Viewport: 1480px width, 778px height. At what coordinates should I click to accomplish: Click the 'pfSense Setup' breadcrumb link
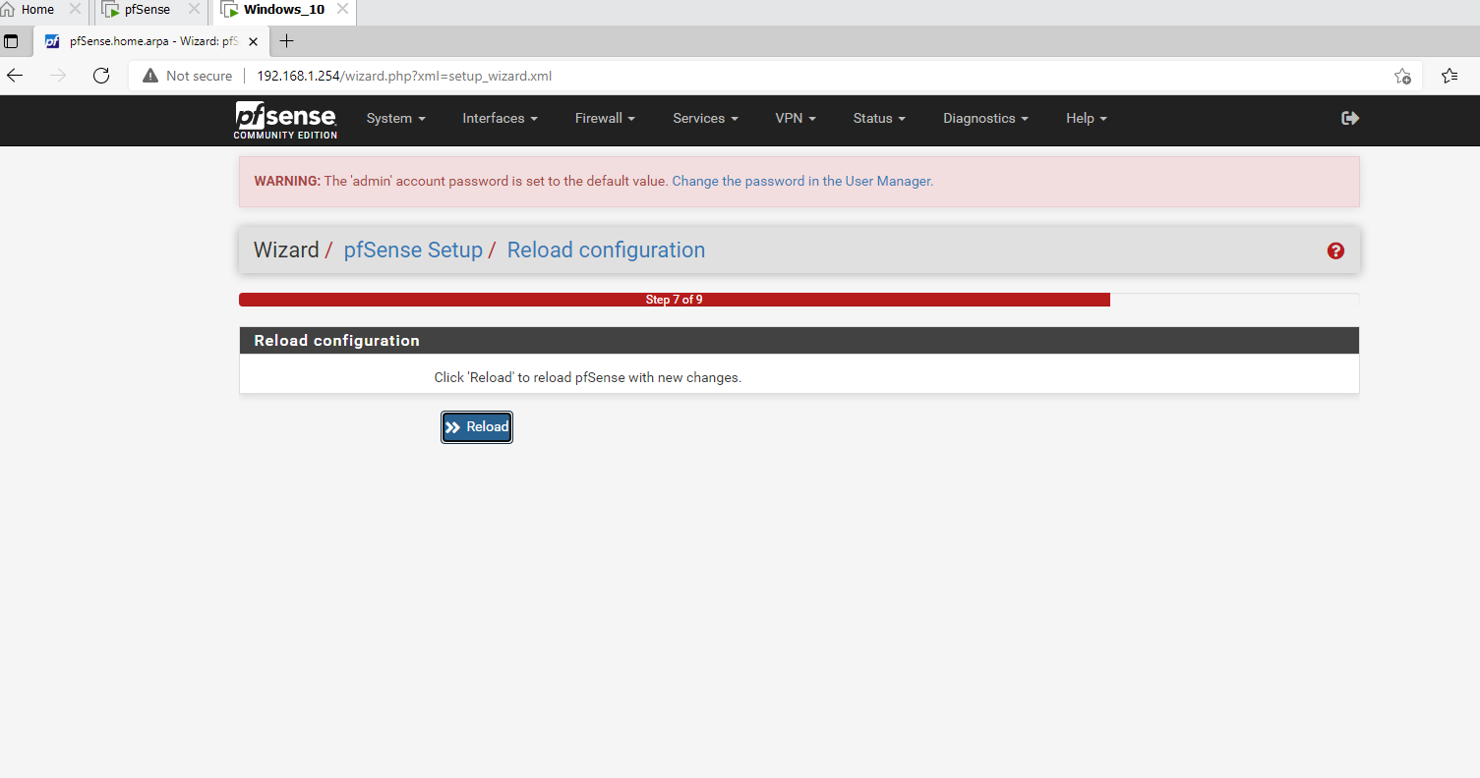(413, 250)
